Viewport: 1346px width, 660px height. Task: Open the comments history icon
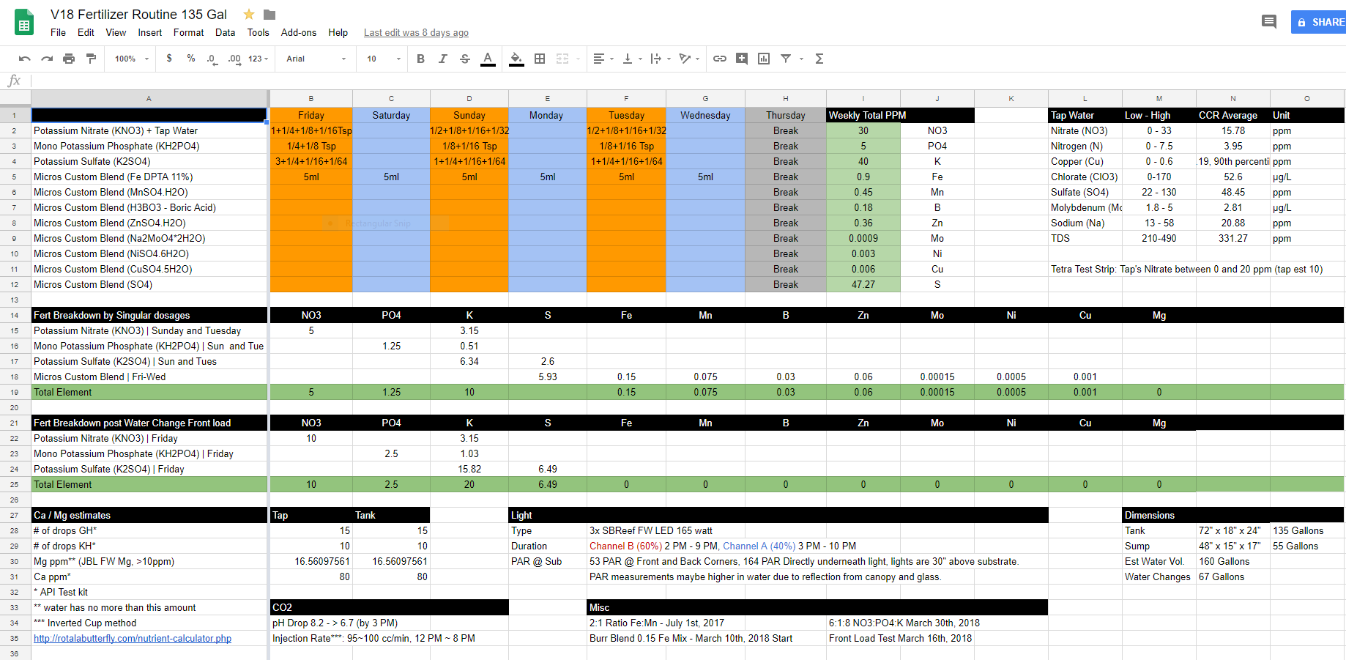pyautogui.click(x=1269, y=22)
